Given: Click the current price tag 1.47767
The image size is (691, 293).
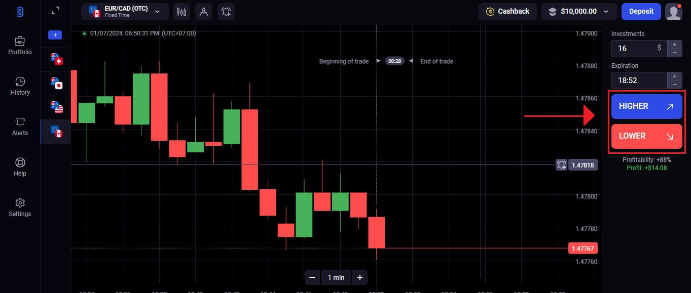Looking at the screenshot, I should (583, 248).
